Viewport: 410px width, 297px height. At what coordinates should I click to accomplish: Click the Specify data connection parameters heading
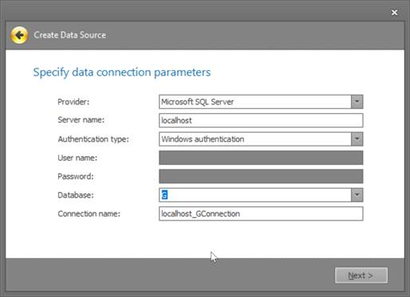coord(122,72)
